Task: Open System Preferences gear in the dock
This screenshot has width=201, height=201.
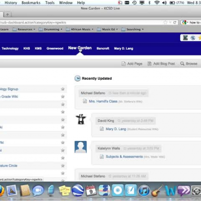Action: 196,191
